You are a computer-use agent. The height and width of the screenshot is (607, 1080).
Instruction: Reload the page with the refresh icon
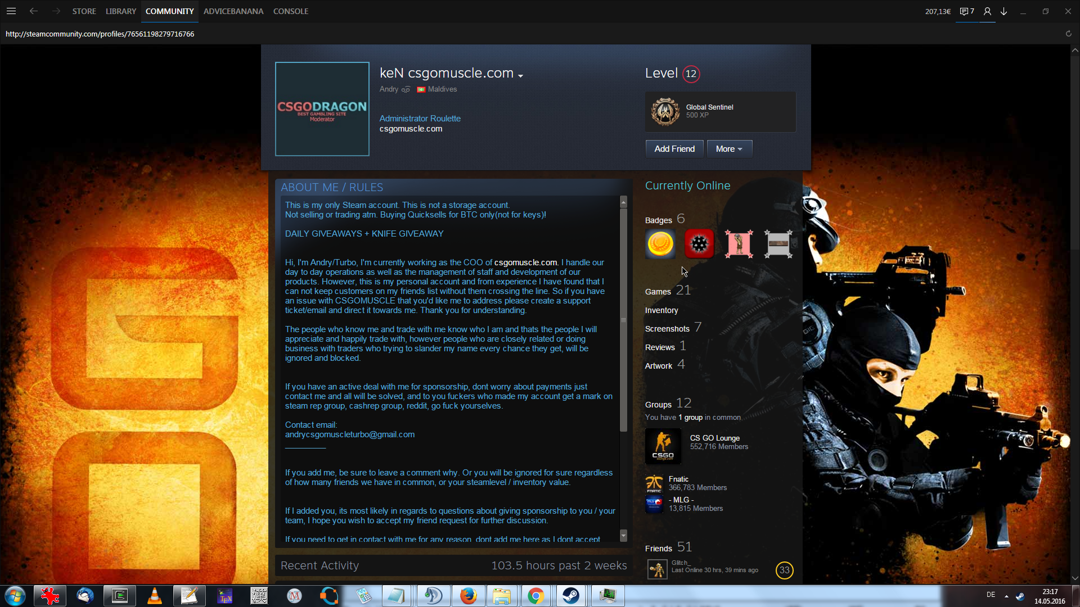1069,34
